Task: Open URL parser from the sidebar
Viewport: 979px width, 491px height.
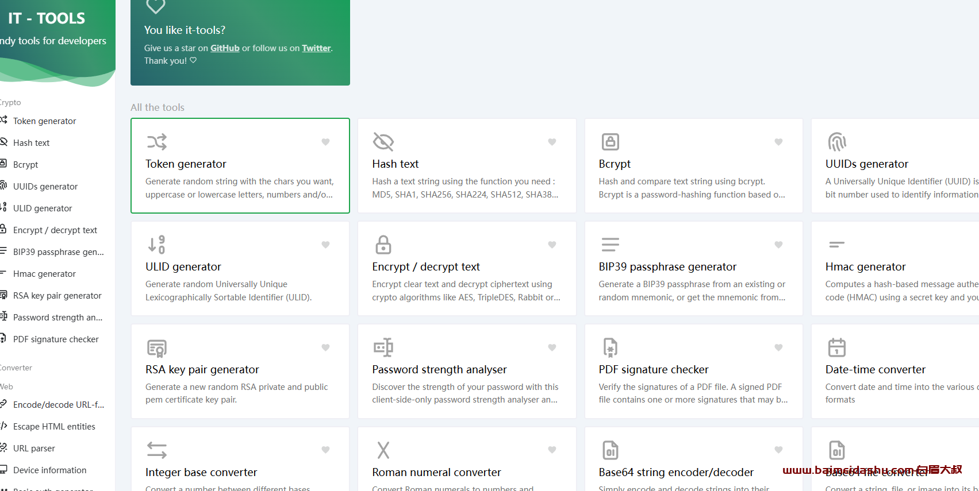Action: point(34,448)
